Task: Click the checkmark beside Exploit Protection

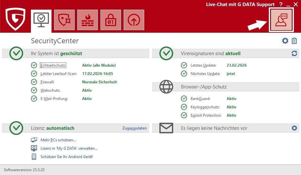Action: tap(184, 115)
